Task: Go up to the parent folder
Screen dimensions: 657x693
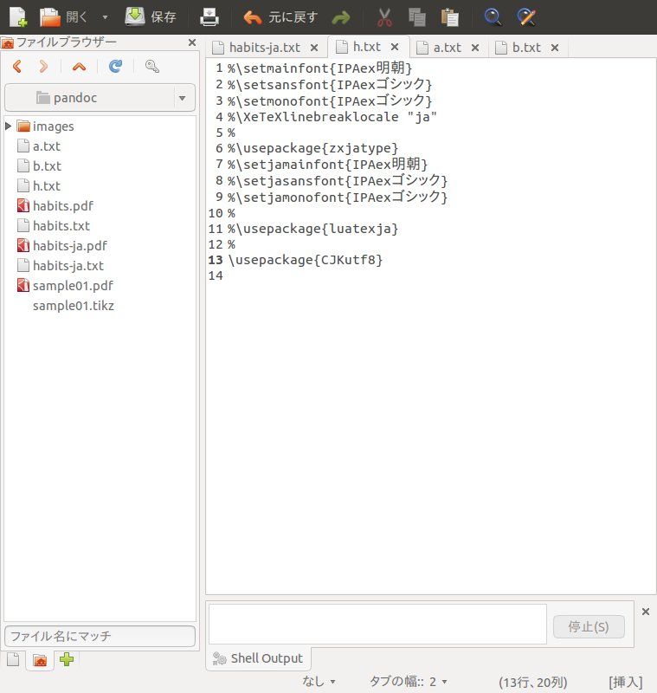Action: point(79,67)
